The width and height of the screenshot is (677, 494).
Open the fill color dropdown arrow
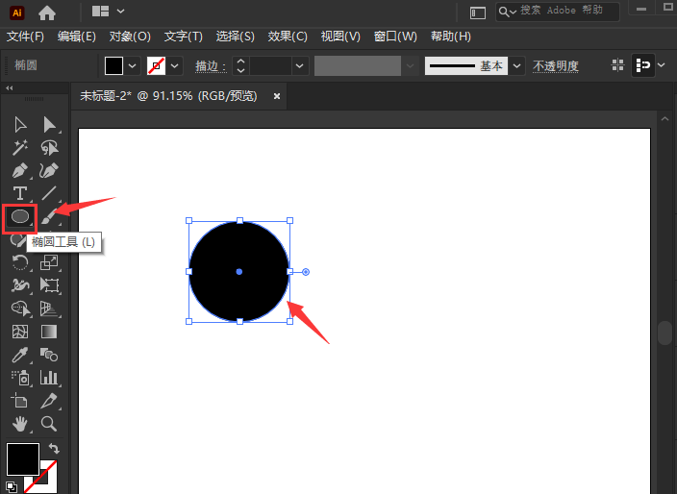(133, 66)
